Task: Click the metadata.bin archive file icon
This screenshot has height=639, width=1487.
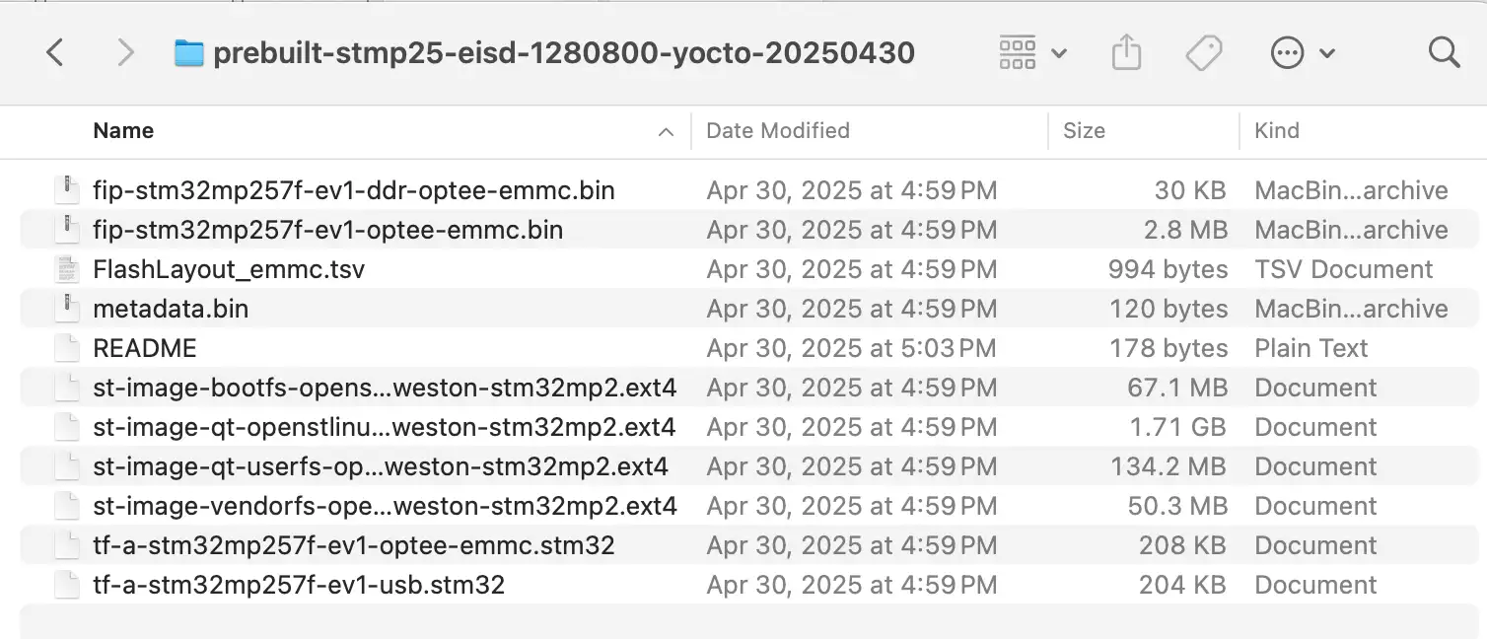Action: click(x=66, y=309)
